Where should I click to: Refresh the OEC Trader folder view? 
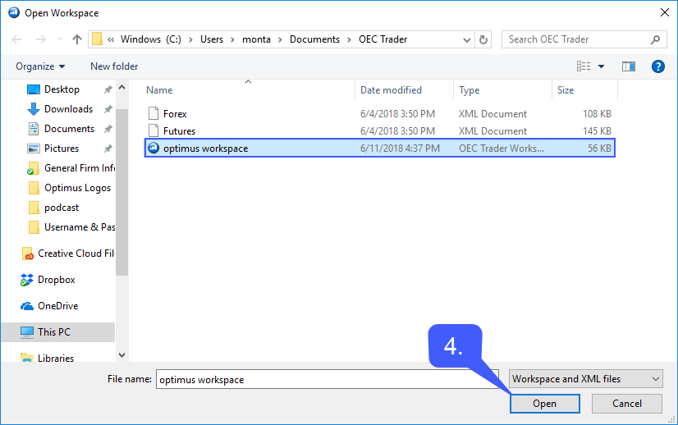pos(483,39)
